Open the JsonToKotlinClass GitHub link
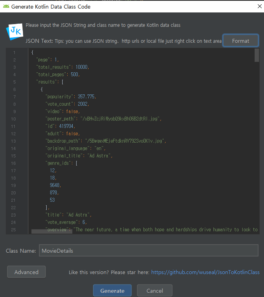Viewport: 264px width, 297px height. pyautogui.click(x=205, y=272)
